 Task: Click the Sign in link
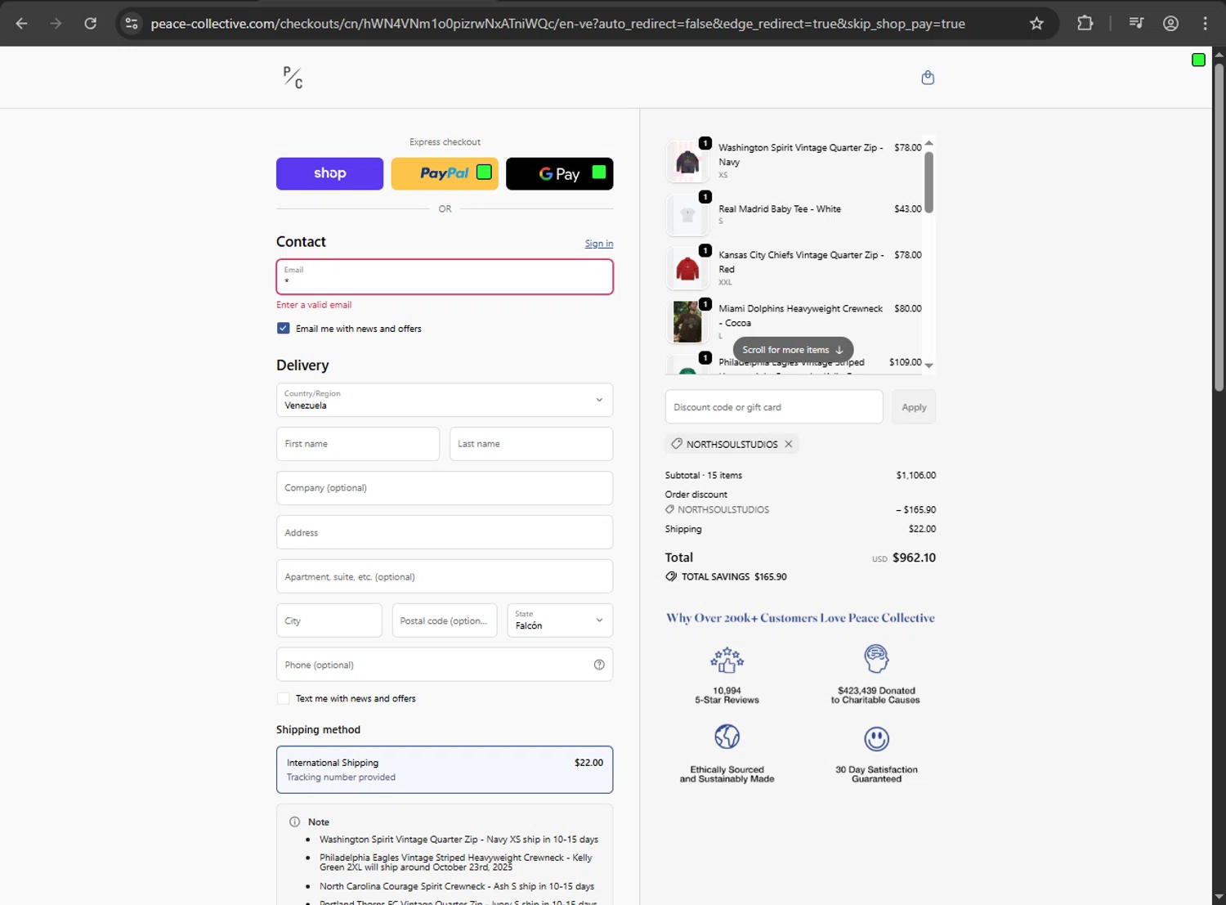(599, 244)
